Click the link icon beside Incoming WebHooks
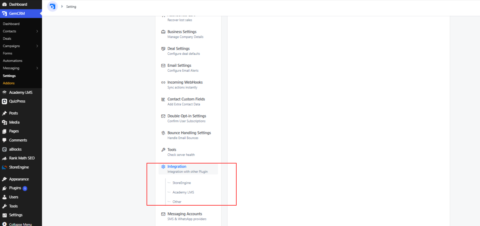Viewport: 480px width, 226px height. pos(163,82)
